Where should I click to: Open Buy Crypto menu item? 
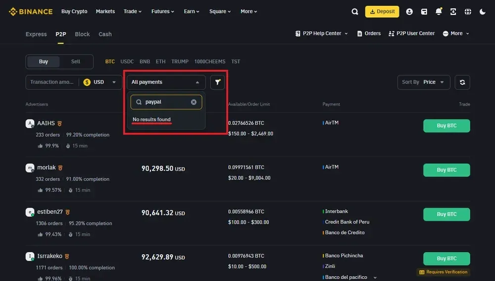(x=74, y=11)
